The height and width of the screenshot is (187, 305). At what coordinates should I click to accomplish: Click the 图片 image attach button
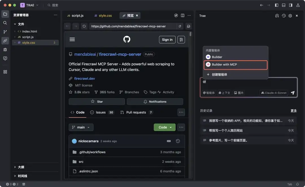[x=239, y=93]
